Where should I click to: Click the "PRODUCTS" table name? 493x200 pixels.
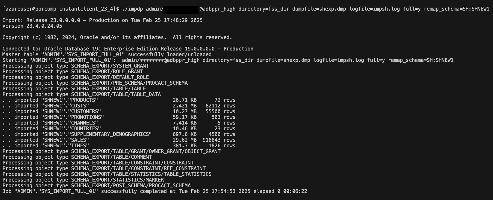click(84, 100)
